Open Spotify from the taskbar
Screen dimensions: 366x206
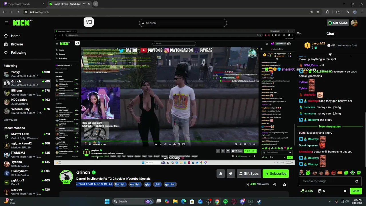click(x=225, y=201)
